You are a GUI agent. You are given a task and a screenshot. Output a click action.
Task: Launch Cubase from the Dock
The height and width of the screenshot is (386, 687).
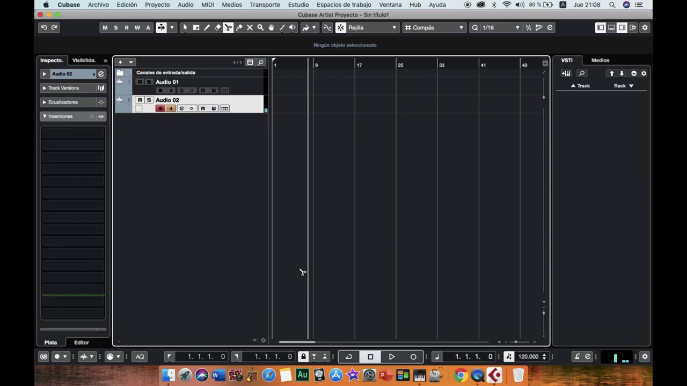(x=494, y=375)
